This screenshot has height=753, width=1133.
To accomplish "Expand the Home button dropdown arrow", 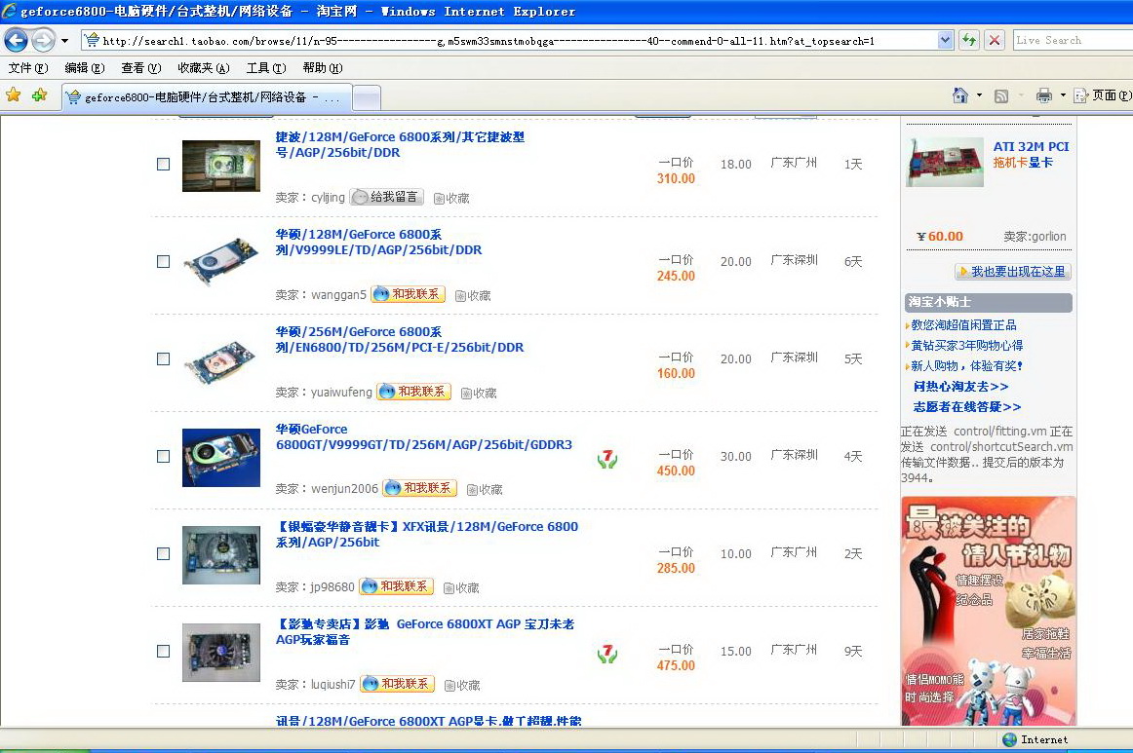I will (x=980, y=95).
